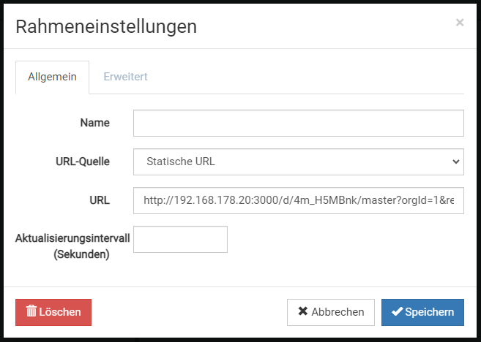Close the Rahmeneinstellungen dialog with the X
Screen dimensions: 481x342
click(460, 23)
